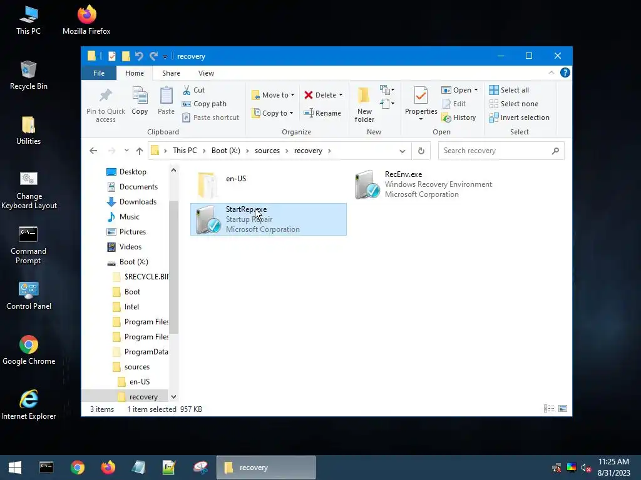
Task: Click the Edit ribbon button
Action: (454, 104)
